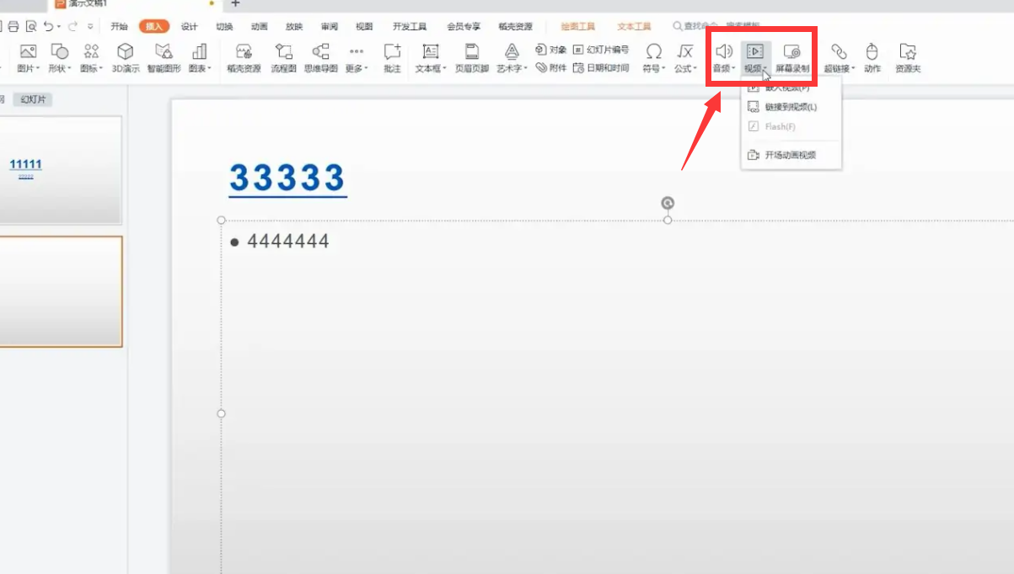Expand the 文本框 dropdown arrow

coord(444,69)
